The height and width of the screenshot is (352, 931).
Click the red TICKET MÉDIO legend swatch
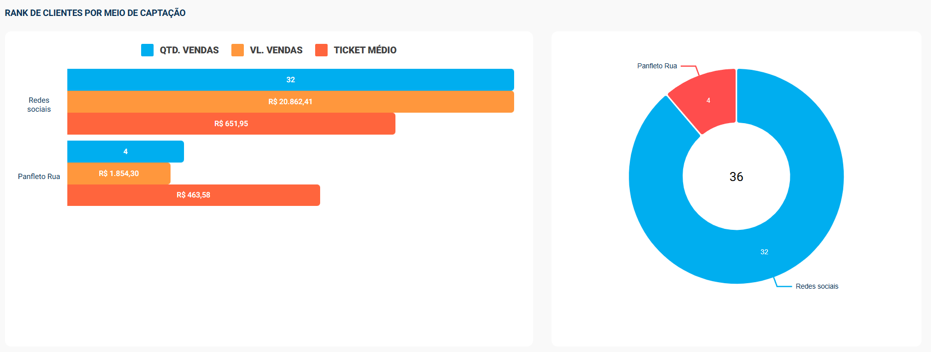click(321, 50)
